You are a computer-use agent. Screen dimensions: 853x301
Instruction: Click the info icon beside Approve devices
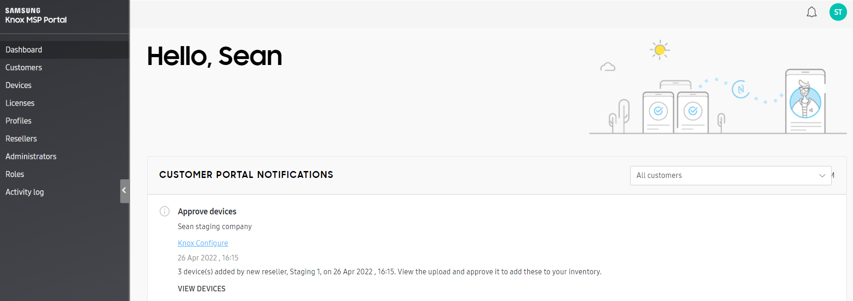[x=165, y=211]
